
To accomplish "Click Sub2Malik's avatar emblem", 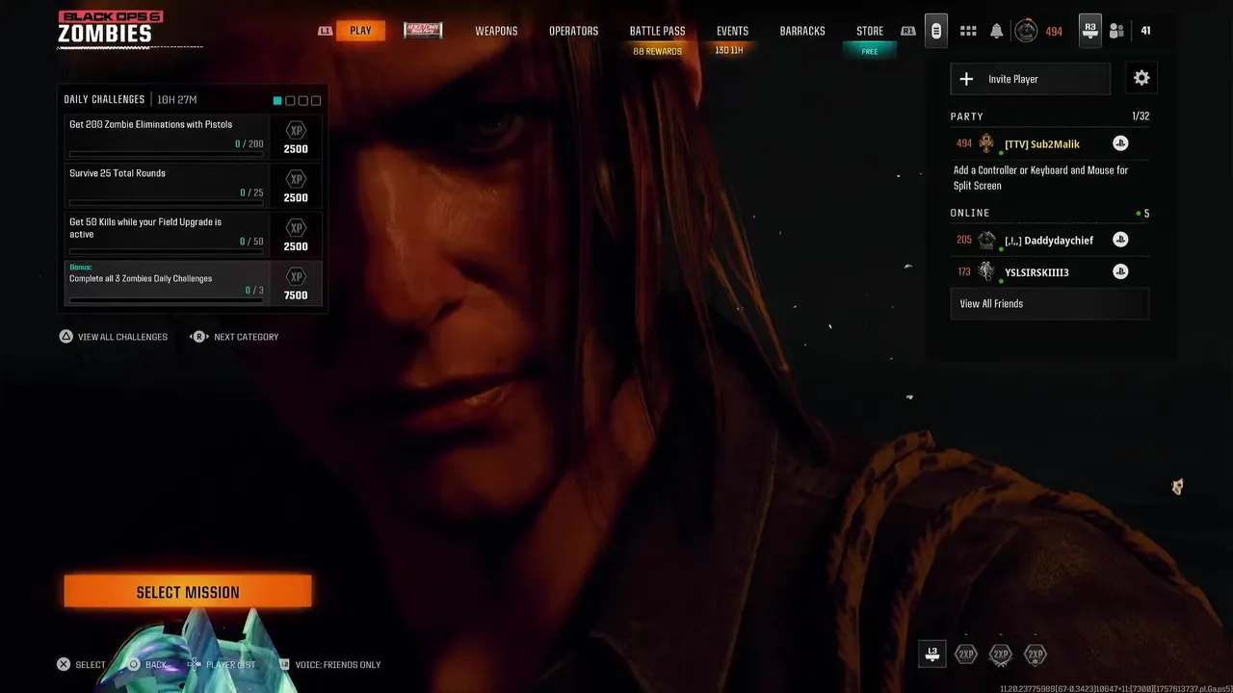I will [986, 143].
